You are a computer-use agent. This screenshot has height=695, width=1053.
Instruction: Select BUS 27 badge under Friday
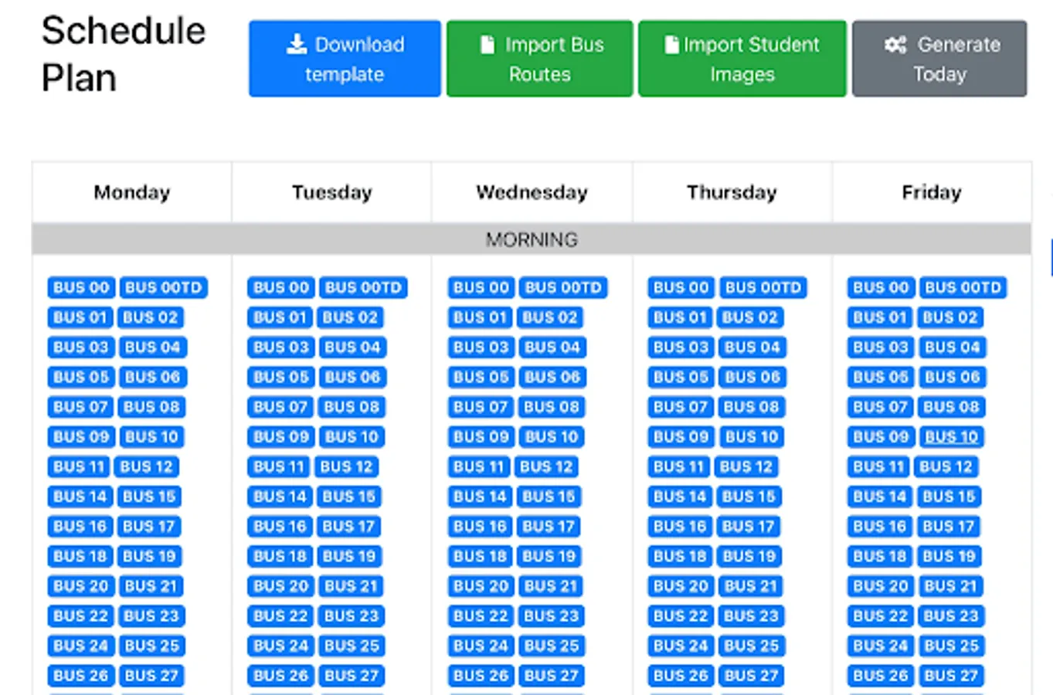pos(950,676)
